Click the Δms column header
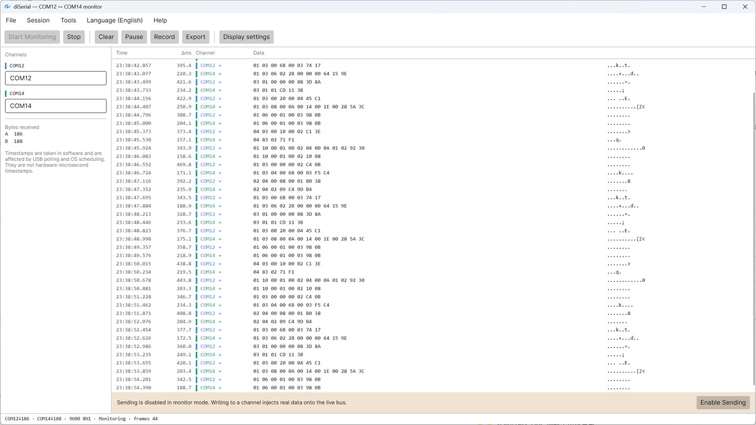This screenshot has width=756, height=425. tap(186, 53)
